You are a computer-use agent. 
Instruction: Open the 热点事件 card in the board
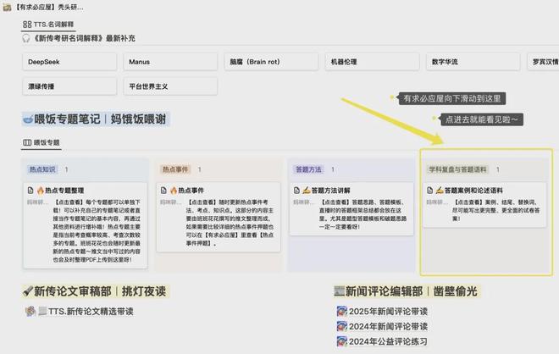pos(219,217)
